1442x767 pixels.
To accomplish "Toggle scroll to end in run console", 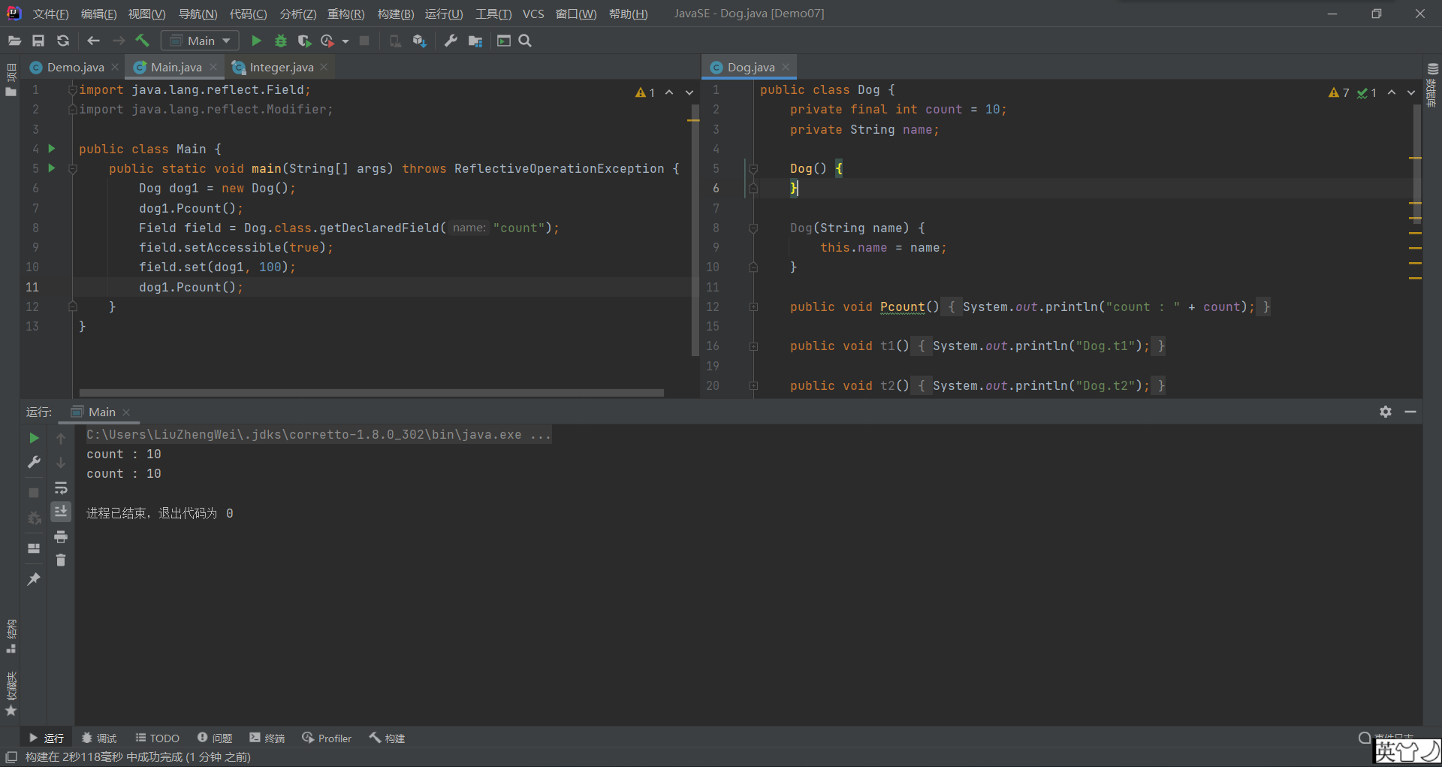I will tap(61, 512).
